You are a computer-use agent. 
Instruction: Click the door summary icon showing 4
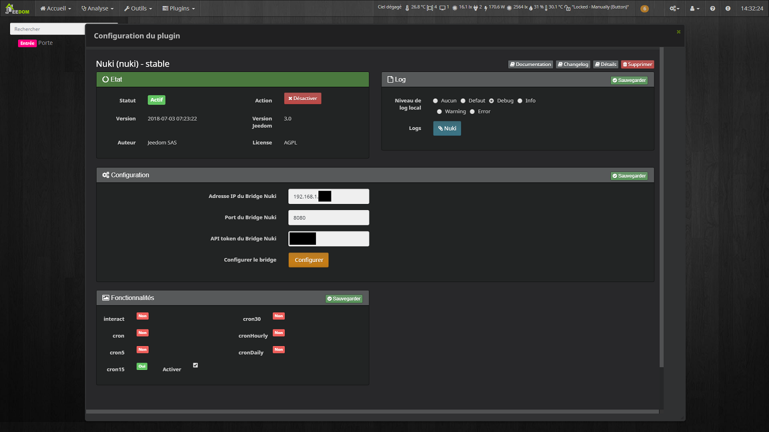point(430,7)
